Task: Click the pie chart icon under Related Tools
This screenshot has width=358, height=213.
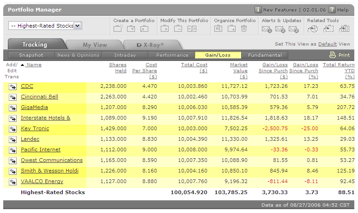Action: tap(313, 29)
